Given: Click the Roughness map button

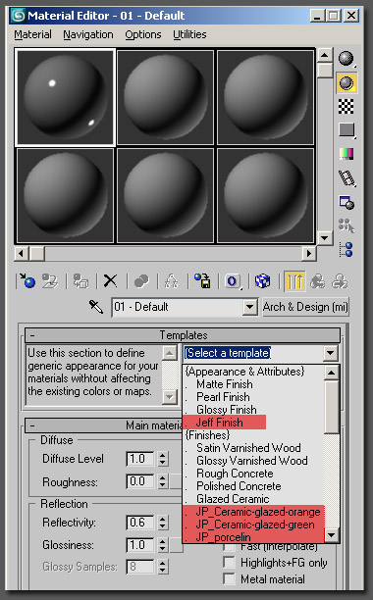Looking at the screenshot, I should [176, 481].
